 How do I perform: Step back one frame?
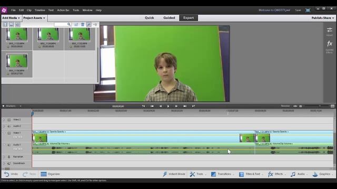pyautogui.click(x=160, y=106)
